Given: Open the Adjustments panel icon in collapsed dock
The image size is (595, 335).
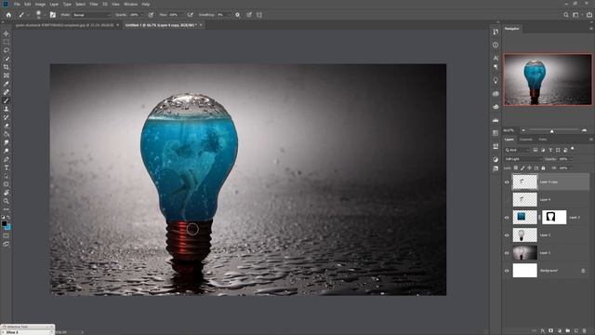Looking at the screenshot, I should [x=496, y=159].
